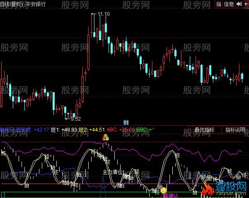
Task: Click the red-green balls signal icon
Action: coord(106,137)
